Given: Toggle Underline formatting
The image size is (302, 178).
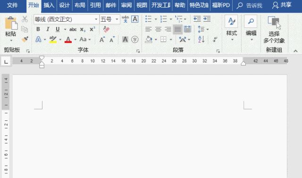Looking at the screenshot, I should pyautogui.click(x=58, y=29).
